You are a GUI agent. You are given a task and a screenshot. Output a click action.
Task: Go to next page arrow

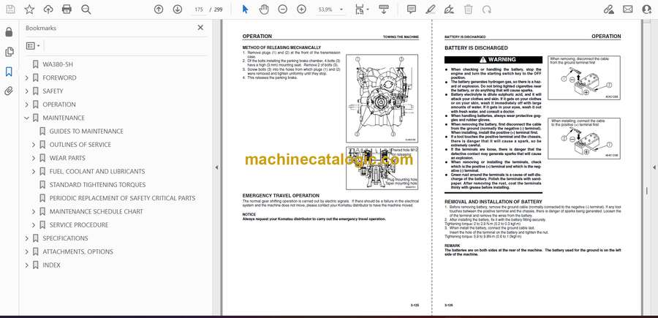(178, 10)
